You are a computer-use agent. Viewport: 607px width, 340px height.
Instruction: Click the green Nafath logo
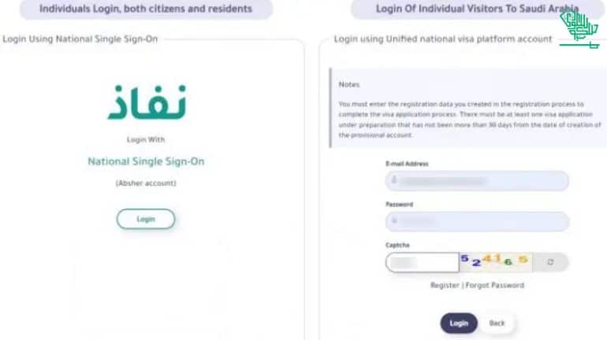pyautogui.click(x=146, y=102)
